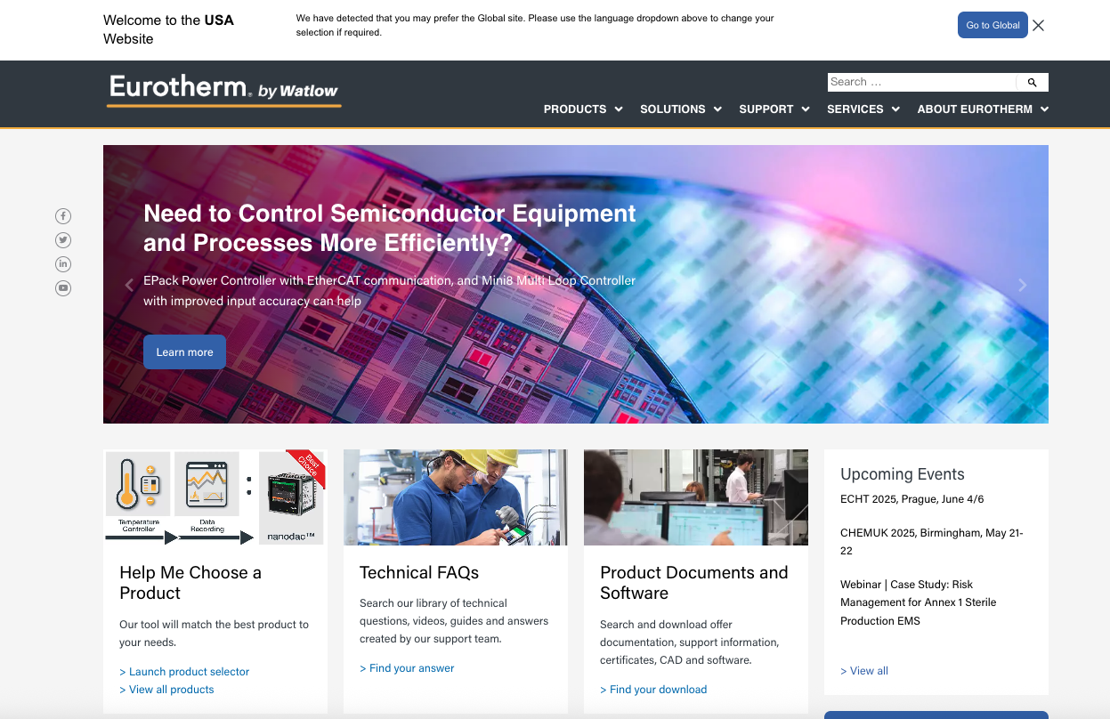Expand the Products menu
Viewport: 1110px width, 719px height.
pos(582,109)
